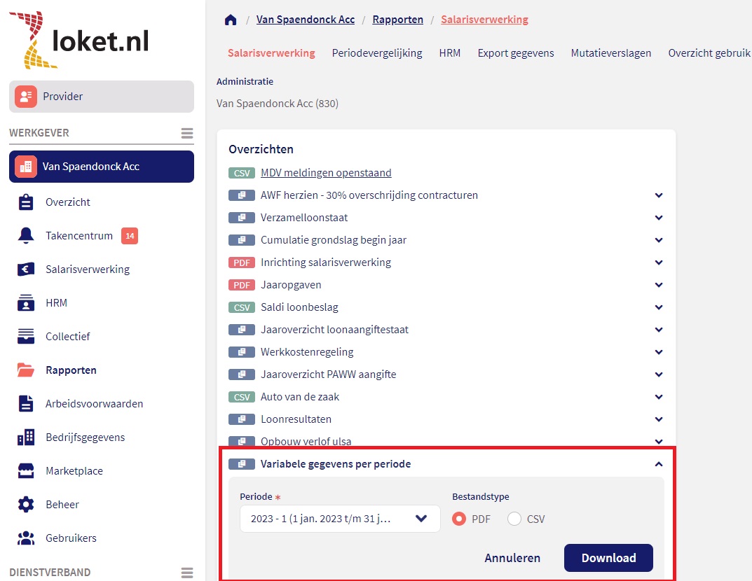Image resolution: width=752 pixels, height=581 pixels.
Task: Click the home breadcrumb icon
Action: pyautogui.click(x=231, y=20)
